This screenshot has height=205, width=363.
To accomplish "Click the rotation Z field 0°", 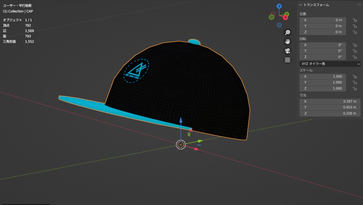I will (323, 57).
